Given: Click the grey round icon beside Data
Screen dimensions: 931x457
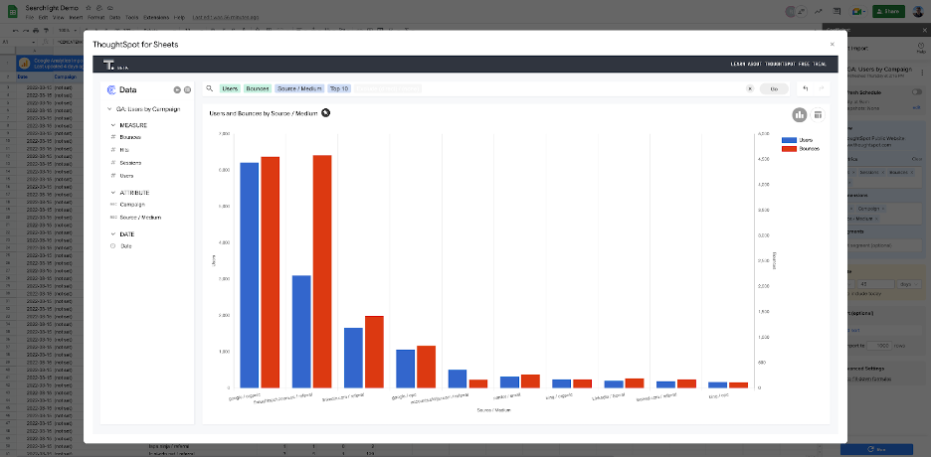Looking at the screenshot, I should pyautogui.click(x=187, y=90).
